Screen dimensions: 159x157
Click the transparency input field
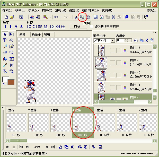pyautogui.click(x=120, y=40)
